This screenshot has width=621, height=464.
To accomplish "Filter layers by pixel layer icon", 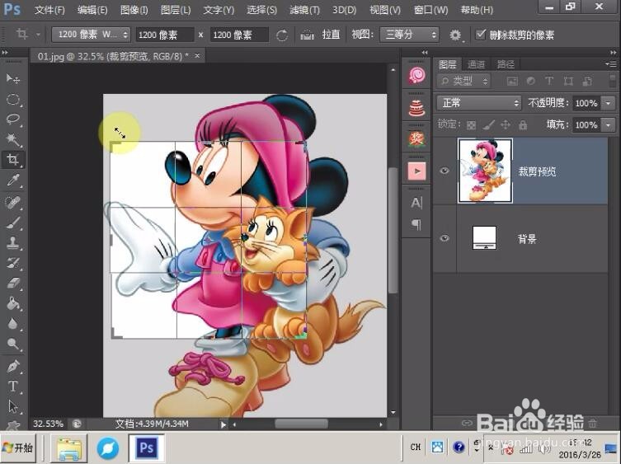I will [512, 81].
